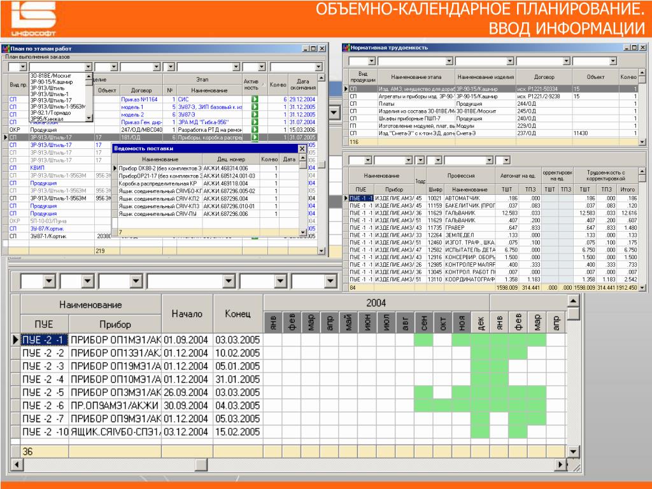Click green activity arrow in selected 181/ОД row
Viewport: 652px width, 489px height.
(x=255, y=138)
